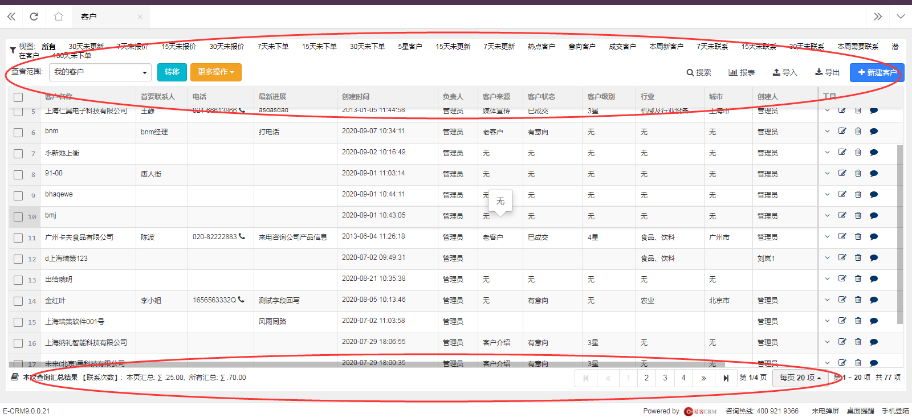Select the 热点客户 view filter

[541, 47]
